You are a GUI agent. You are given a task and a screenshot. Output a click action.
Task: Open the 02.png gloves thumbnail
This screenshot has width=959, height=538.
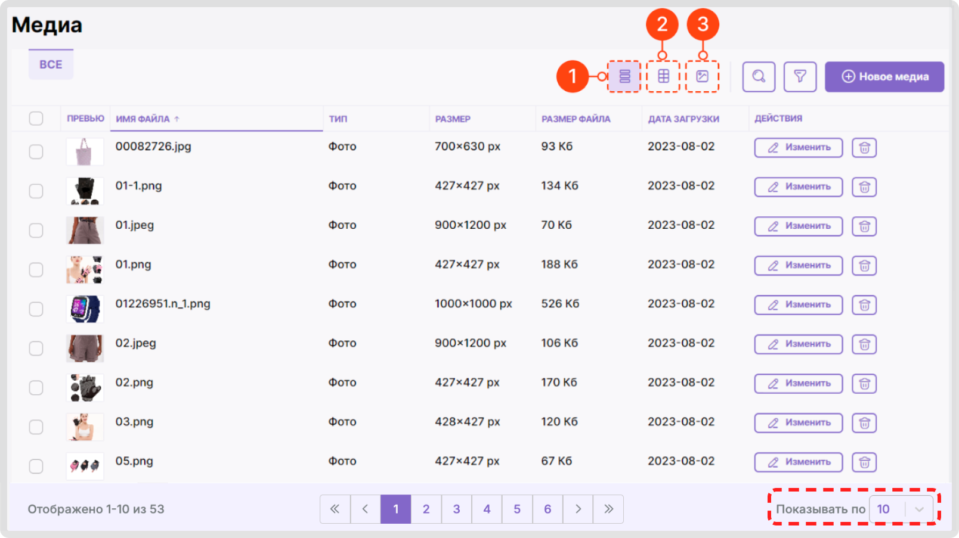pyautogui.click(x=85, y=387)
